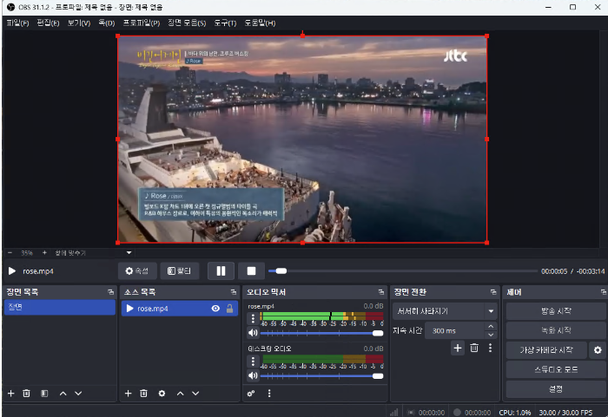Increase transition duration with up stepper
Screen dimensions: 608x417
click(491, 326)
